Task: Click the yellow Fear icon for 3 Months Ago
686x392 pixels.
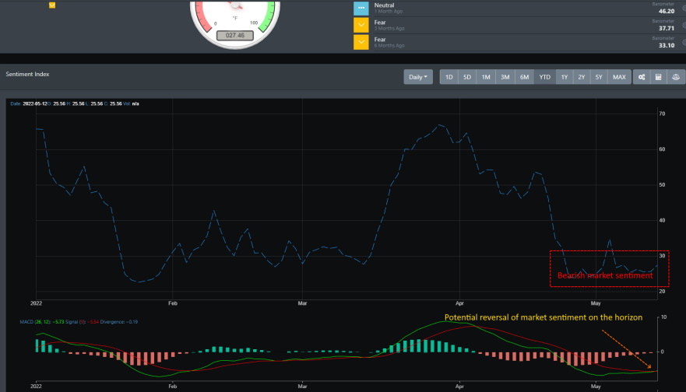Action: 361,25
